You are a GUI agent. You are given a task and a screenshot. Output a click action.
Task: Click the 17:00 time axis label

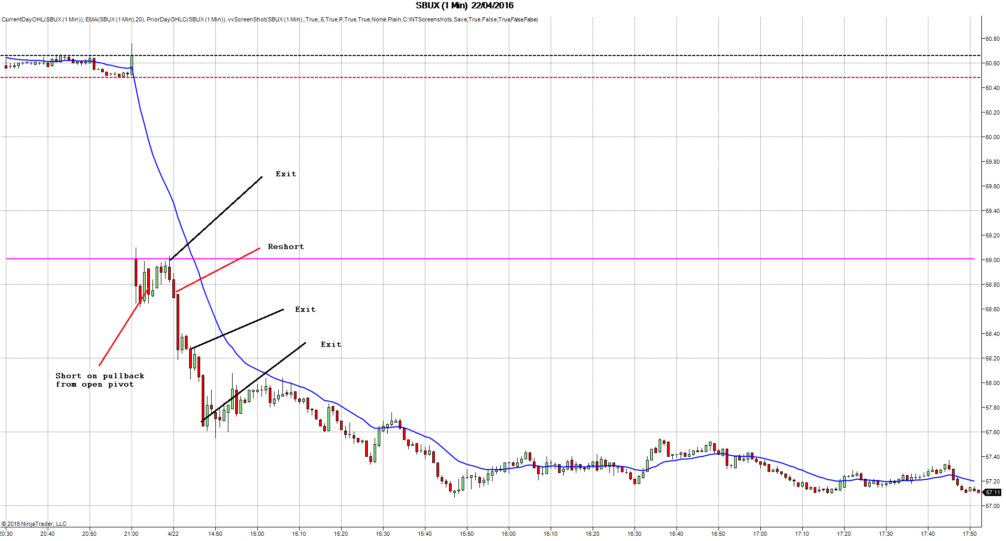760,534
